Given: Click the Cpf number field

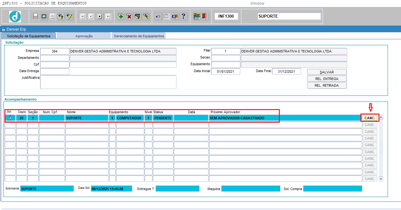Looking at the screenshot, I should [x=55, y=65].
